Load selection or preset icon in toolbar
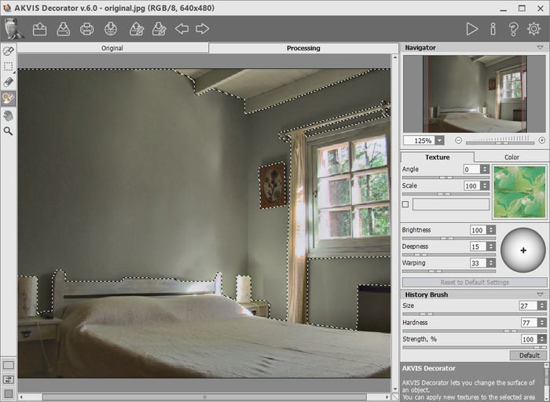Image resolution: width=550 pixels, height=402 pixels. click(x=137, y=29)
